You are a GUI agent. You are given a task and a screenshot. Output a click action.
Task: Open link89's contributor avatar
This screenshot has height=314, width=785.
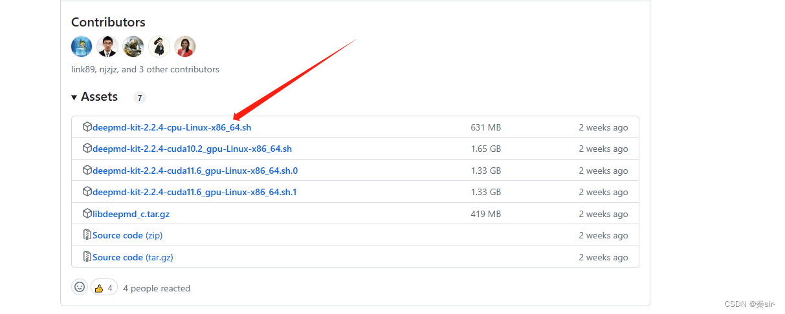82,47
